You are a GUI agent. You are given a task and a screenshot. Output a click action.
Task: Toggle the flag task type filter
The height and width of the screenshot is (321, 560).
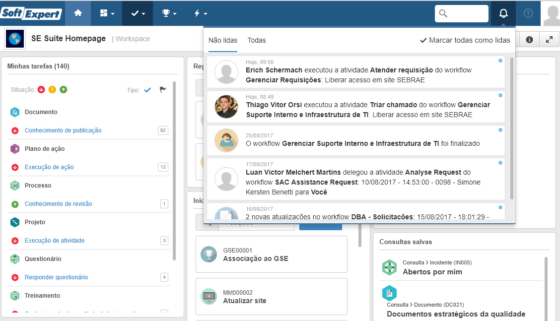coord(163,90)
